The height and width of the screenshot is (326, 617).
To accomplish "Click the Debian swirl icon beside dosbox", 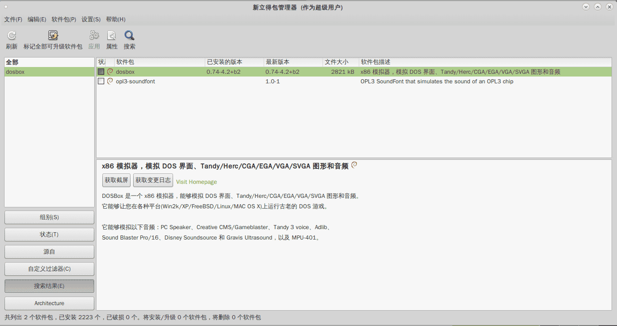I will [110, 72].
